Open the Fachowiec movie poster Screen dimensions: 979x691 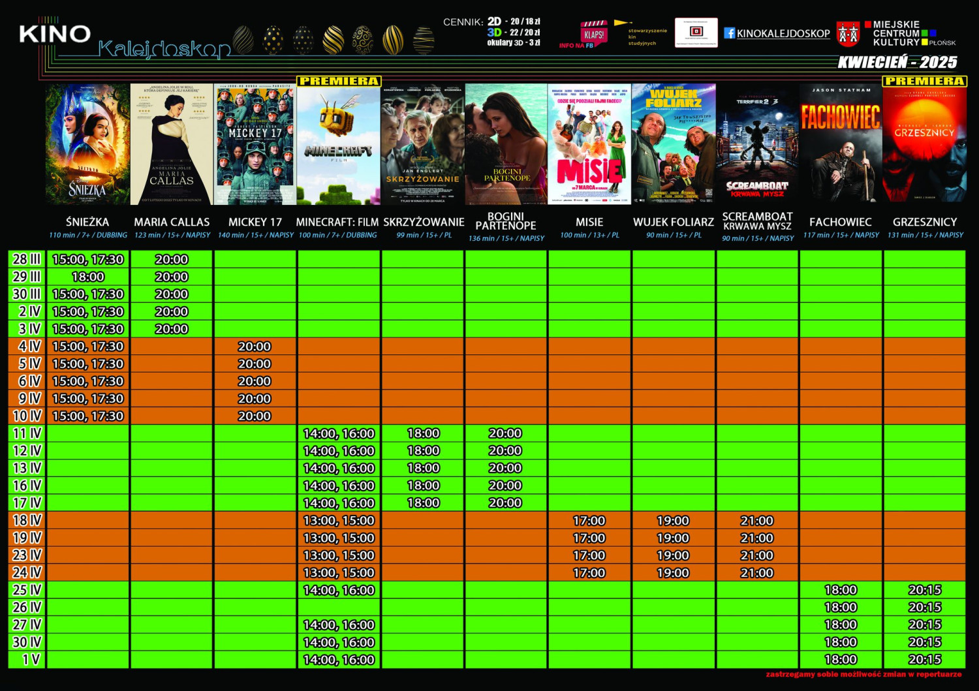841,144
